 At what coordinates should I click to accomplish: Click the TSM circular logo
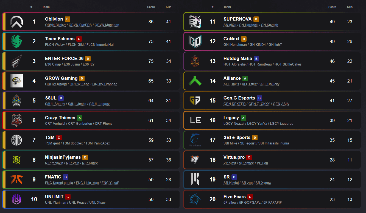[x=16, y=140]
